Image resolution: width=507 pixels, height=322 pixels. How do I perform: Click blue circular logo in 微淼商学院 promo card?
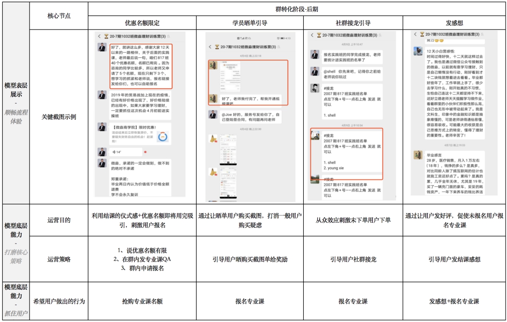tap(163, 137)
